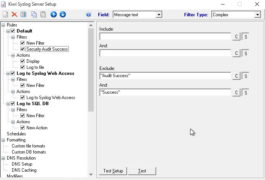265x180 pixels.
Task: Collapse the Default rule node
Action: [x=8, y=31]
